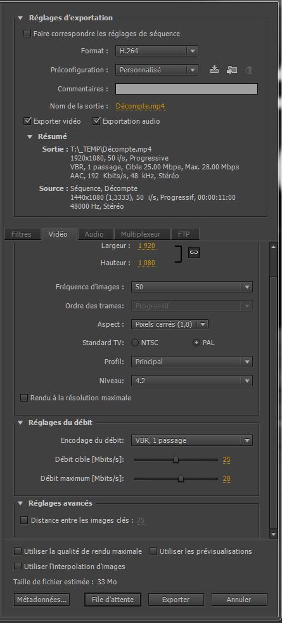The height and width of the screenshot is (623, 282).
Task: Open the Encodage du débit dropdown
Action: click(191, 440)
